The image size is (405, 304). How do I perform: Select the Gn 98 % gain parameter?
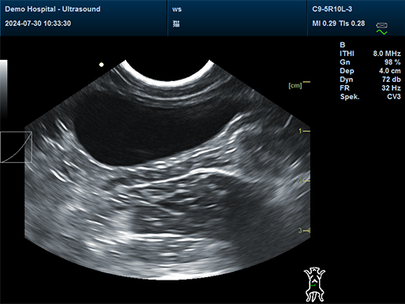[x=370, y=62]
